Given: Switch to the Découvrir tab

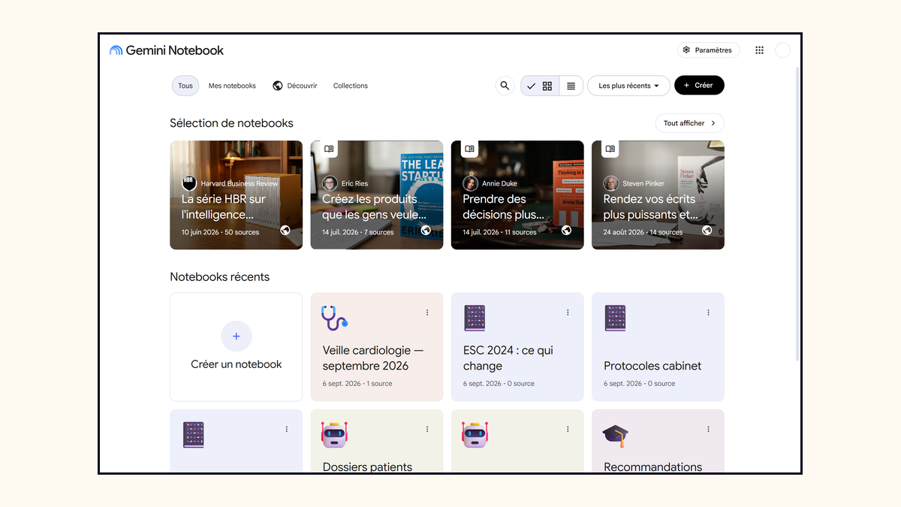Looking at the screenshot, I should 295,86.
